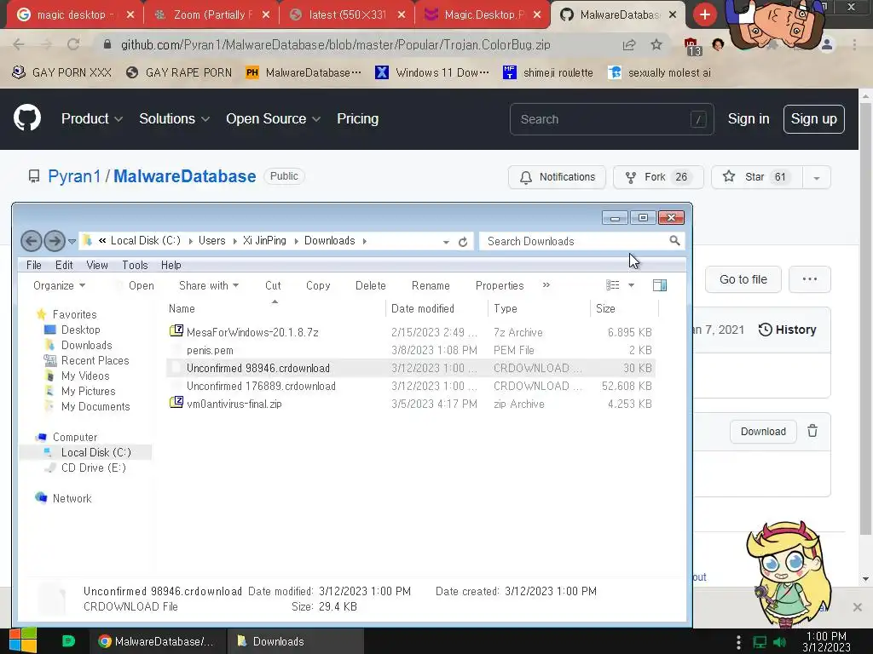Go back in the Chrome browser
Image resolution: width=873 pixels, height=654 pixels.
19,44
